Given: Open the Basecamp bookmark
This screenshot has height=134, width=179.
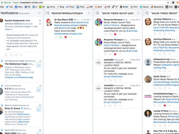Looking at the screenshot, I should [x=157, y=7].
